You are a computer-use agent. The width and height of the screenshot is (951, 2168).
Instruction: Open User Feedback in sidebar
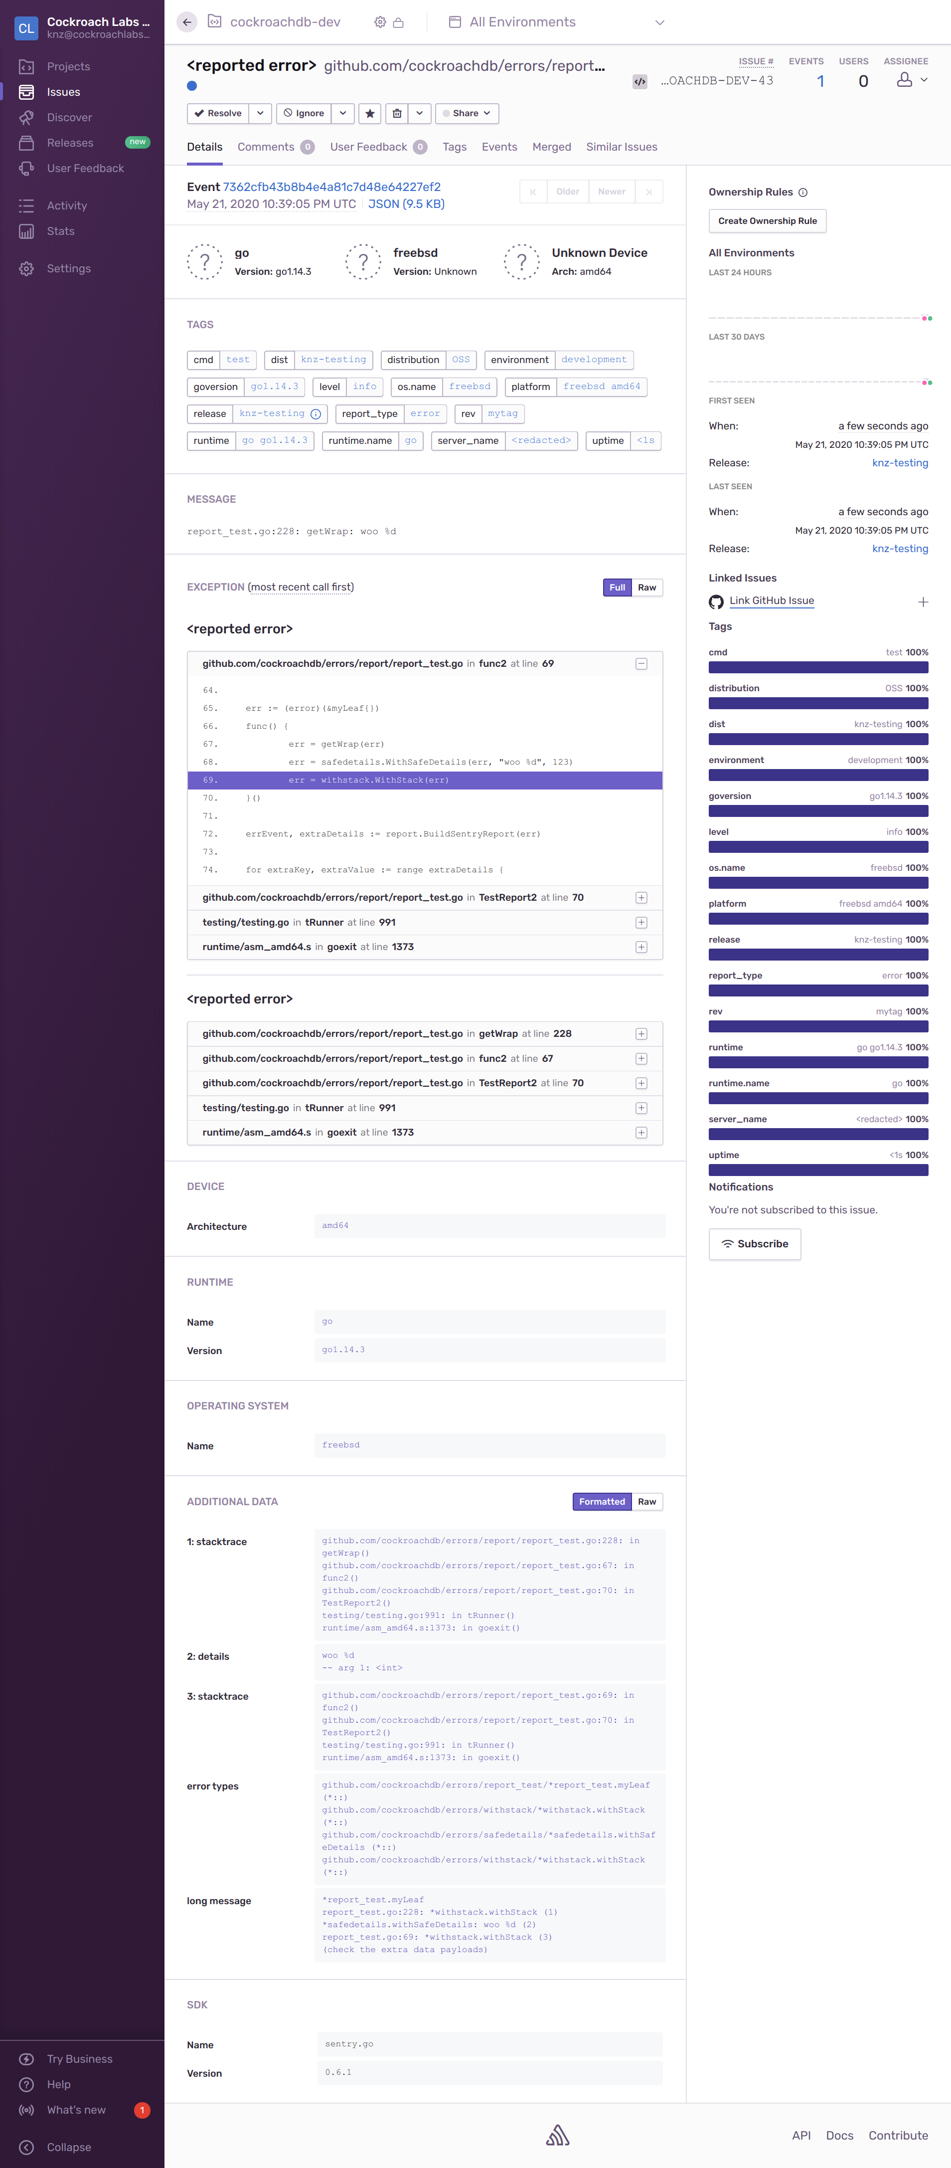click(85, 169)
